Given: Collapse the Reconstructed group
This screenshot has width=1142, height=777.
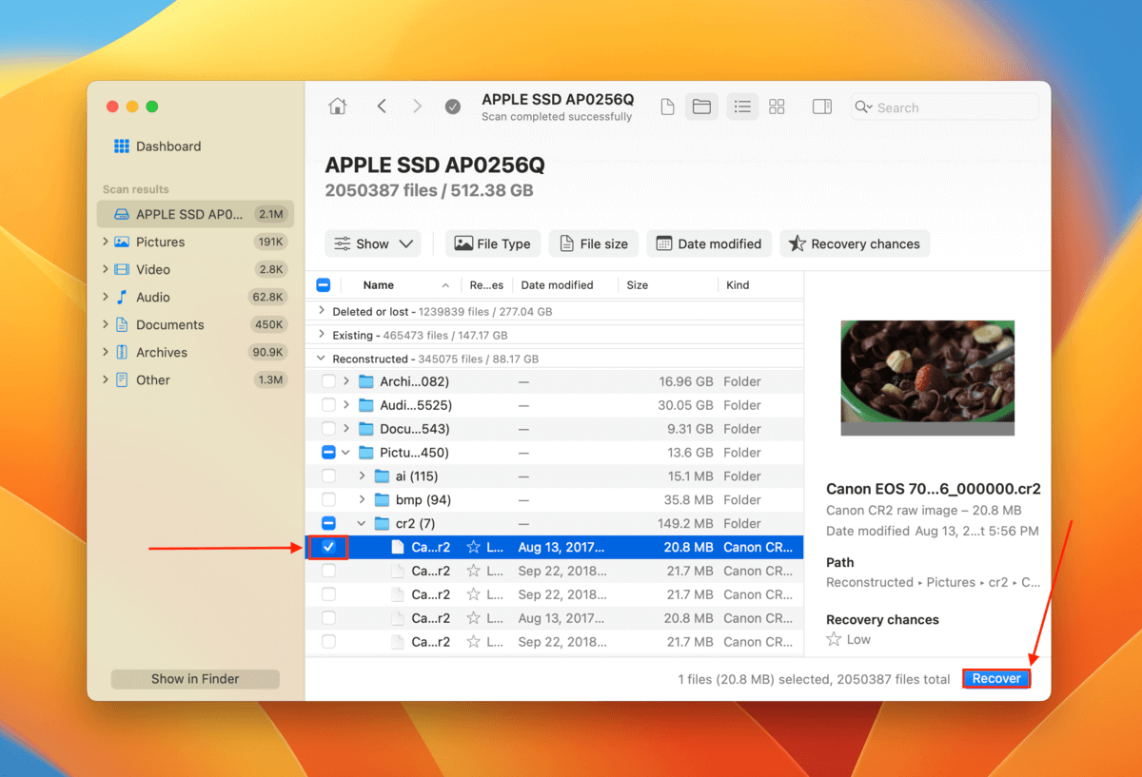Looking at the screenshot, I should coord(321,359).
